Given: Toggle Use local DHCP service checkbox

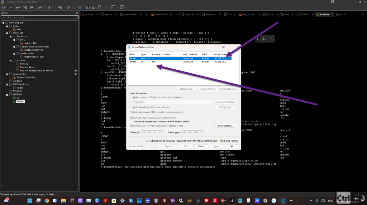Looking at the screenshot, I should tap(132, 126).
